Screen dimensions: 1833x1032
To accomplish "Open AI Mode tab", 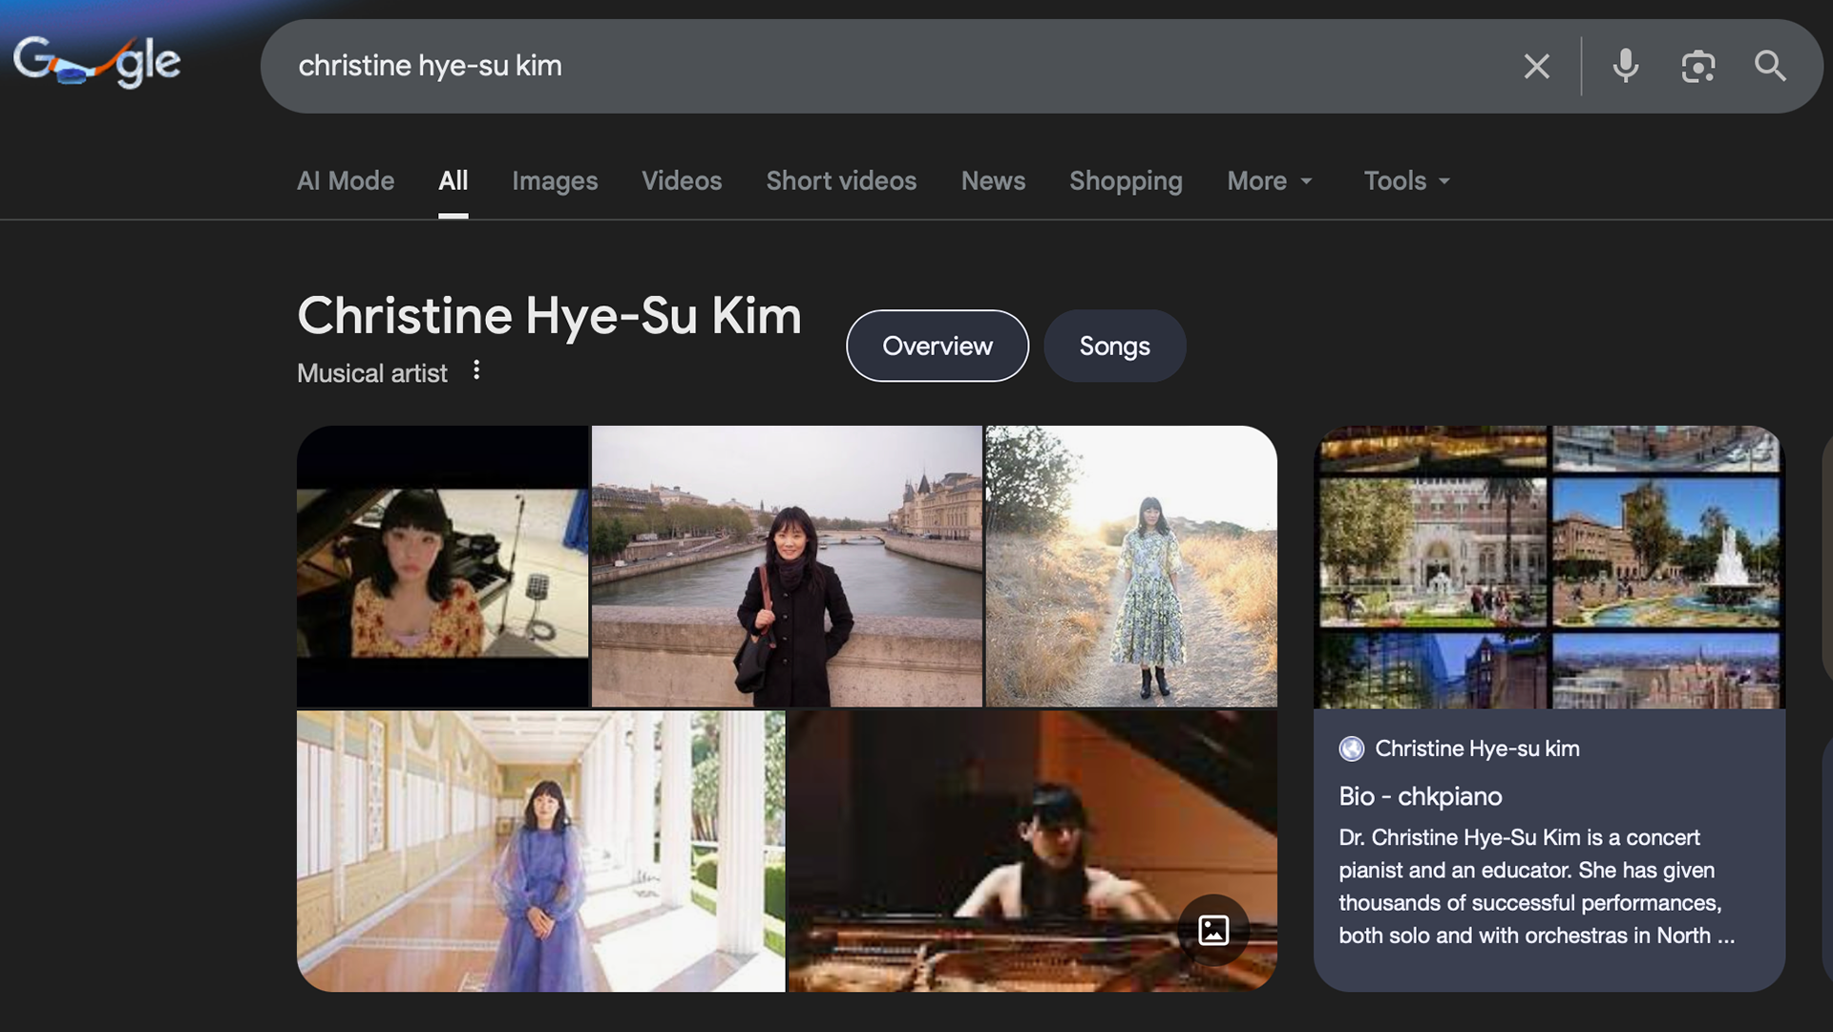I will pyautogui.click(x=346, y=180).
